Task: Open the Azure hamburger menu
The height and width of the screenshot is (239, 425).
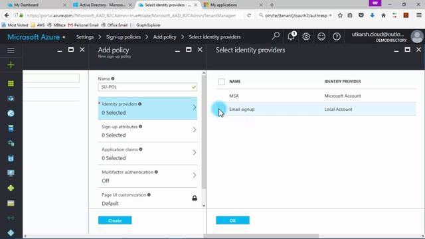Action: point(11,50)
